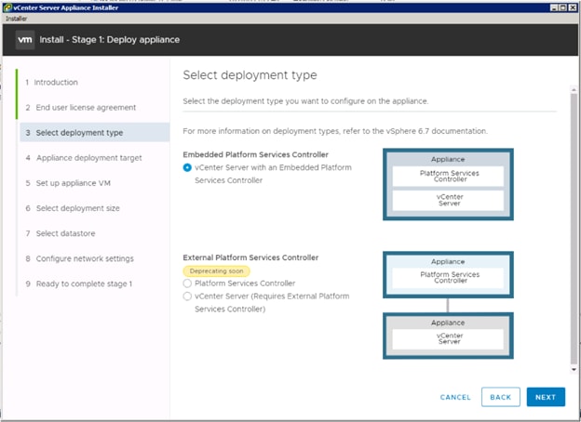
Task: Click the external vCenter Server appliance diagram
Action: click(448, 336)
